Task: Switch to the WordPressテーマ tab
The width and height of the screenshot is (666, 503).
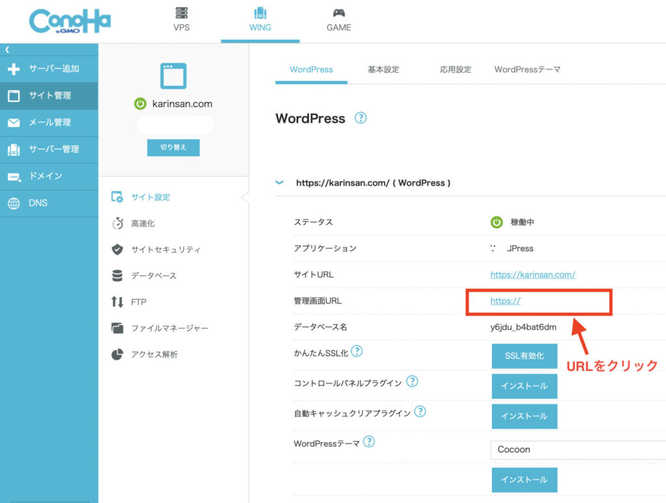Action: [527, 70]
